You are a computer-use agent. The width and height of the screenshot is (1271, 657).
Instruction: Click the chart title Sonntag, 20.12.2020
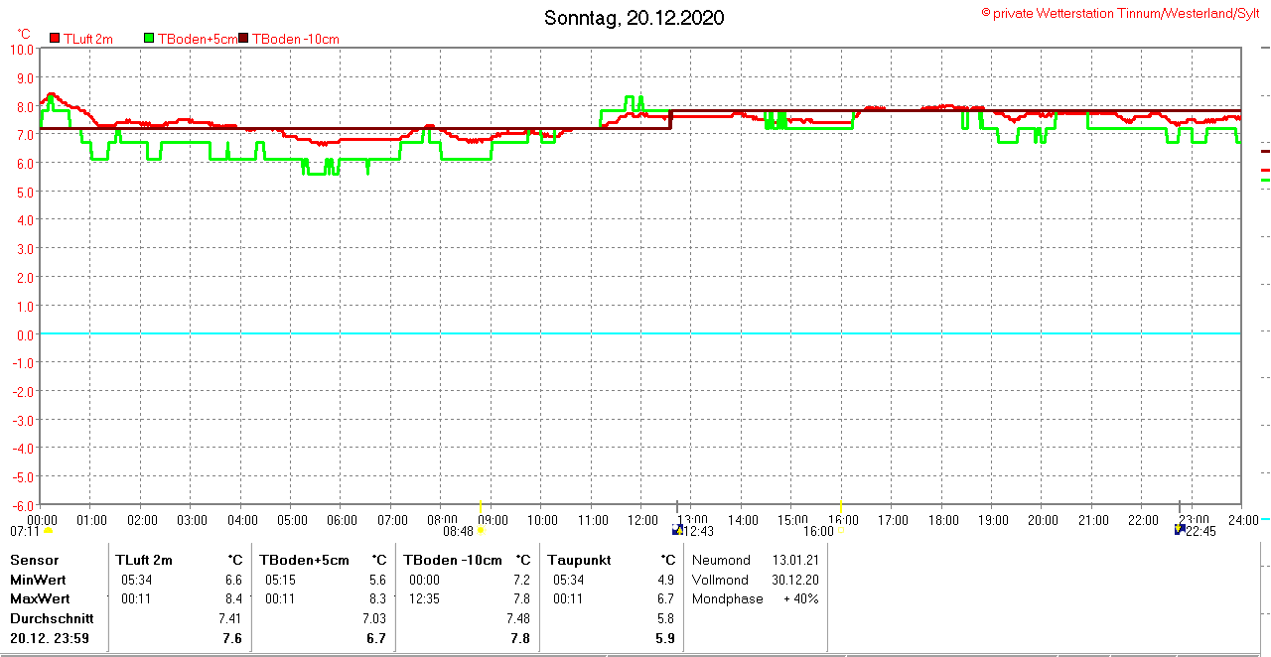coord(635,18)
